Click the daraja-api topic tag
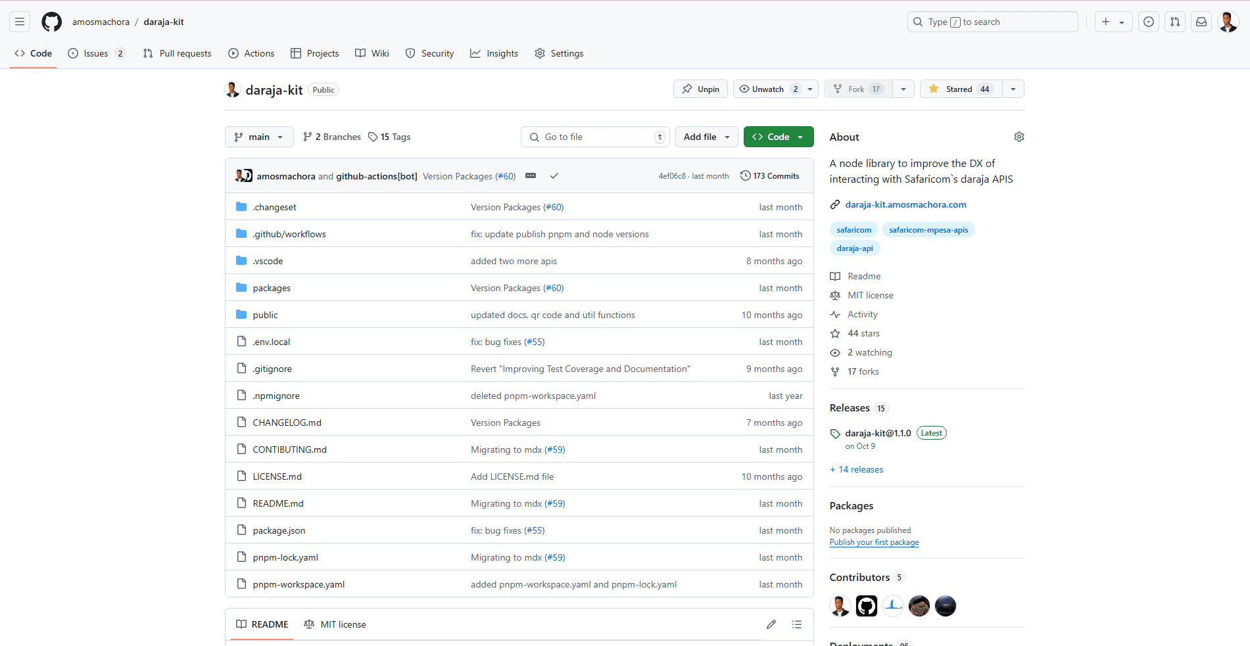 [855, 248]
